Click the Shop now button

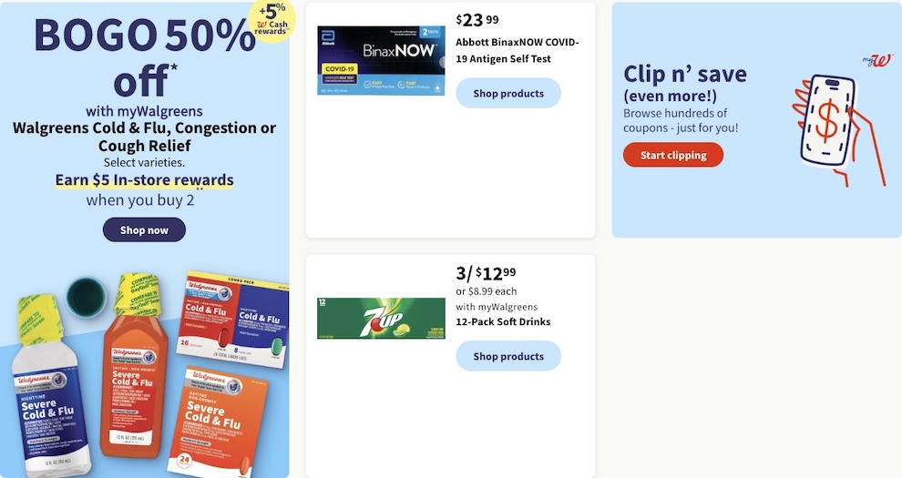pos(144,229)
